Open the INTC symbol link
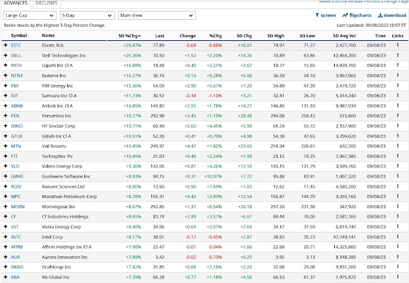 point(16,237)
